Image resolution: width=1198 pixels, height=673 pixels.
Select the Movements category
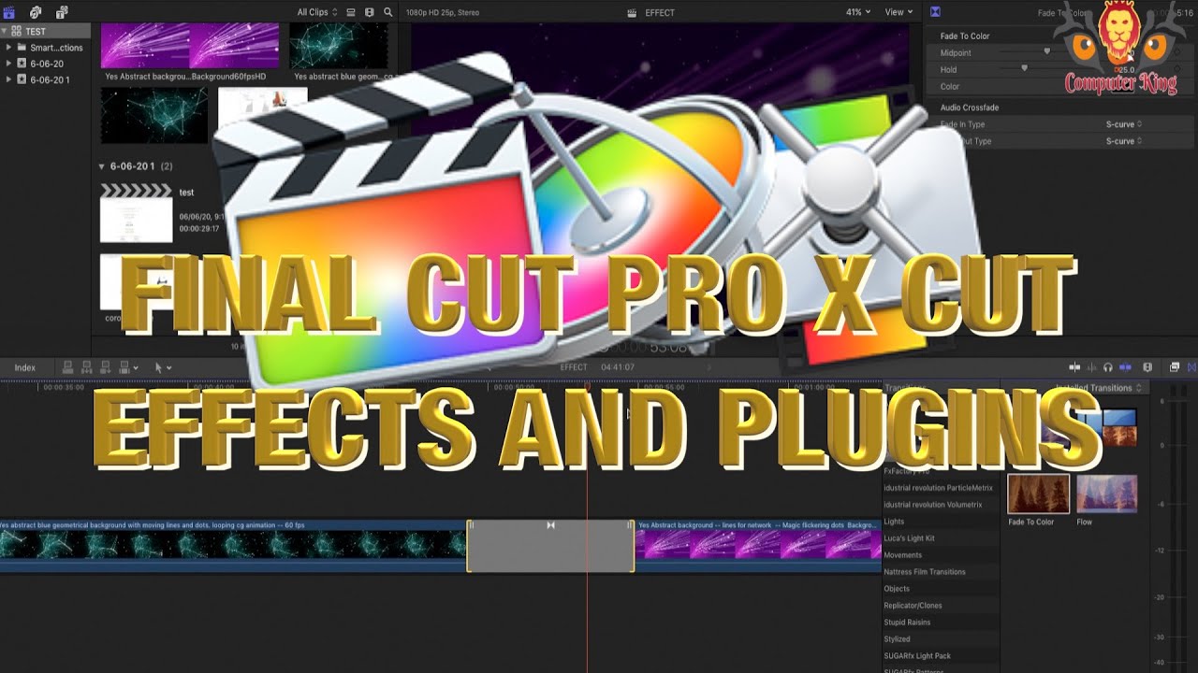click(903, 555)
